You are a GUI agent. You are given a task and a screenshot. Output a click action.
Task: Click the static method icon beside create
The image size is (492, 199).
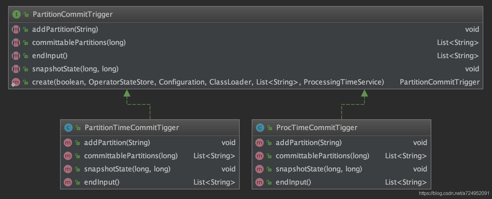[16, 82]
